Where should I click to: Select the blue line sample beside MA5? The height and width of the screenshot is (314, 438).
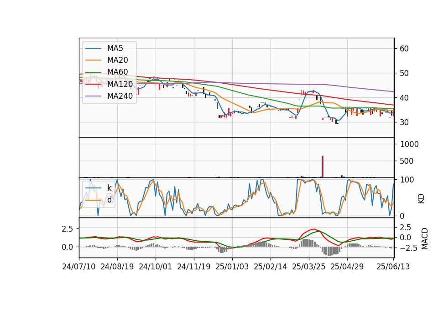click(93, 49)
